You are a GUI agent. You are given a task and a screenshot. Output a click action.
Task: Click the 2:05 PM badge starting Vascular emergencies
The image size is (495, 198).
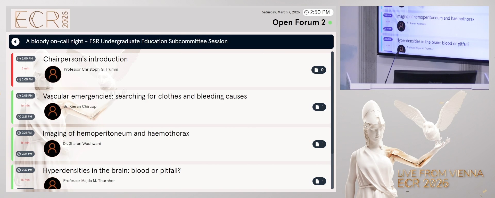(25, 96)
